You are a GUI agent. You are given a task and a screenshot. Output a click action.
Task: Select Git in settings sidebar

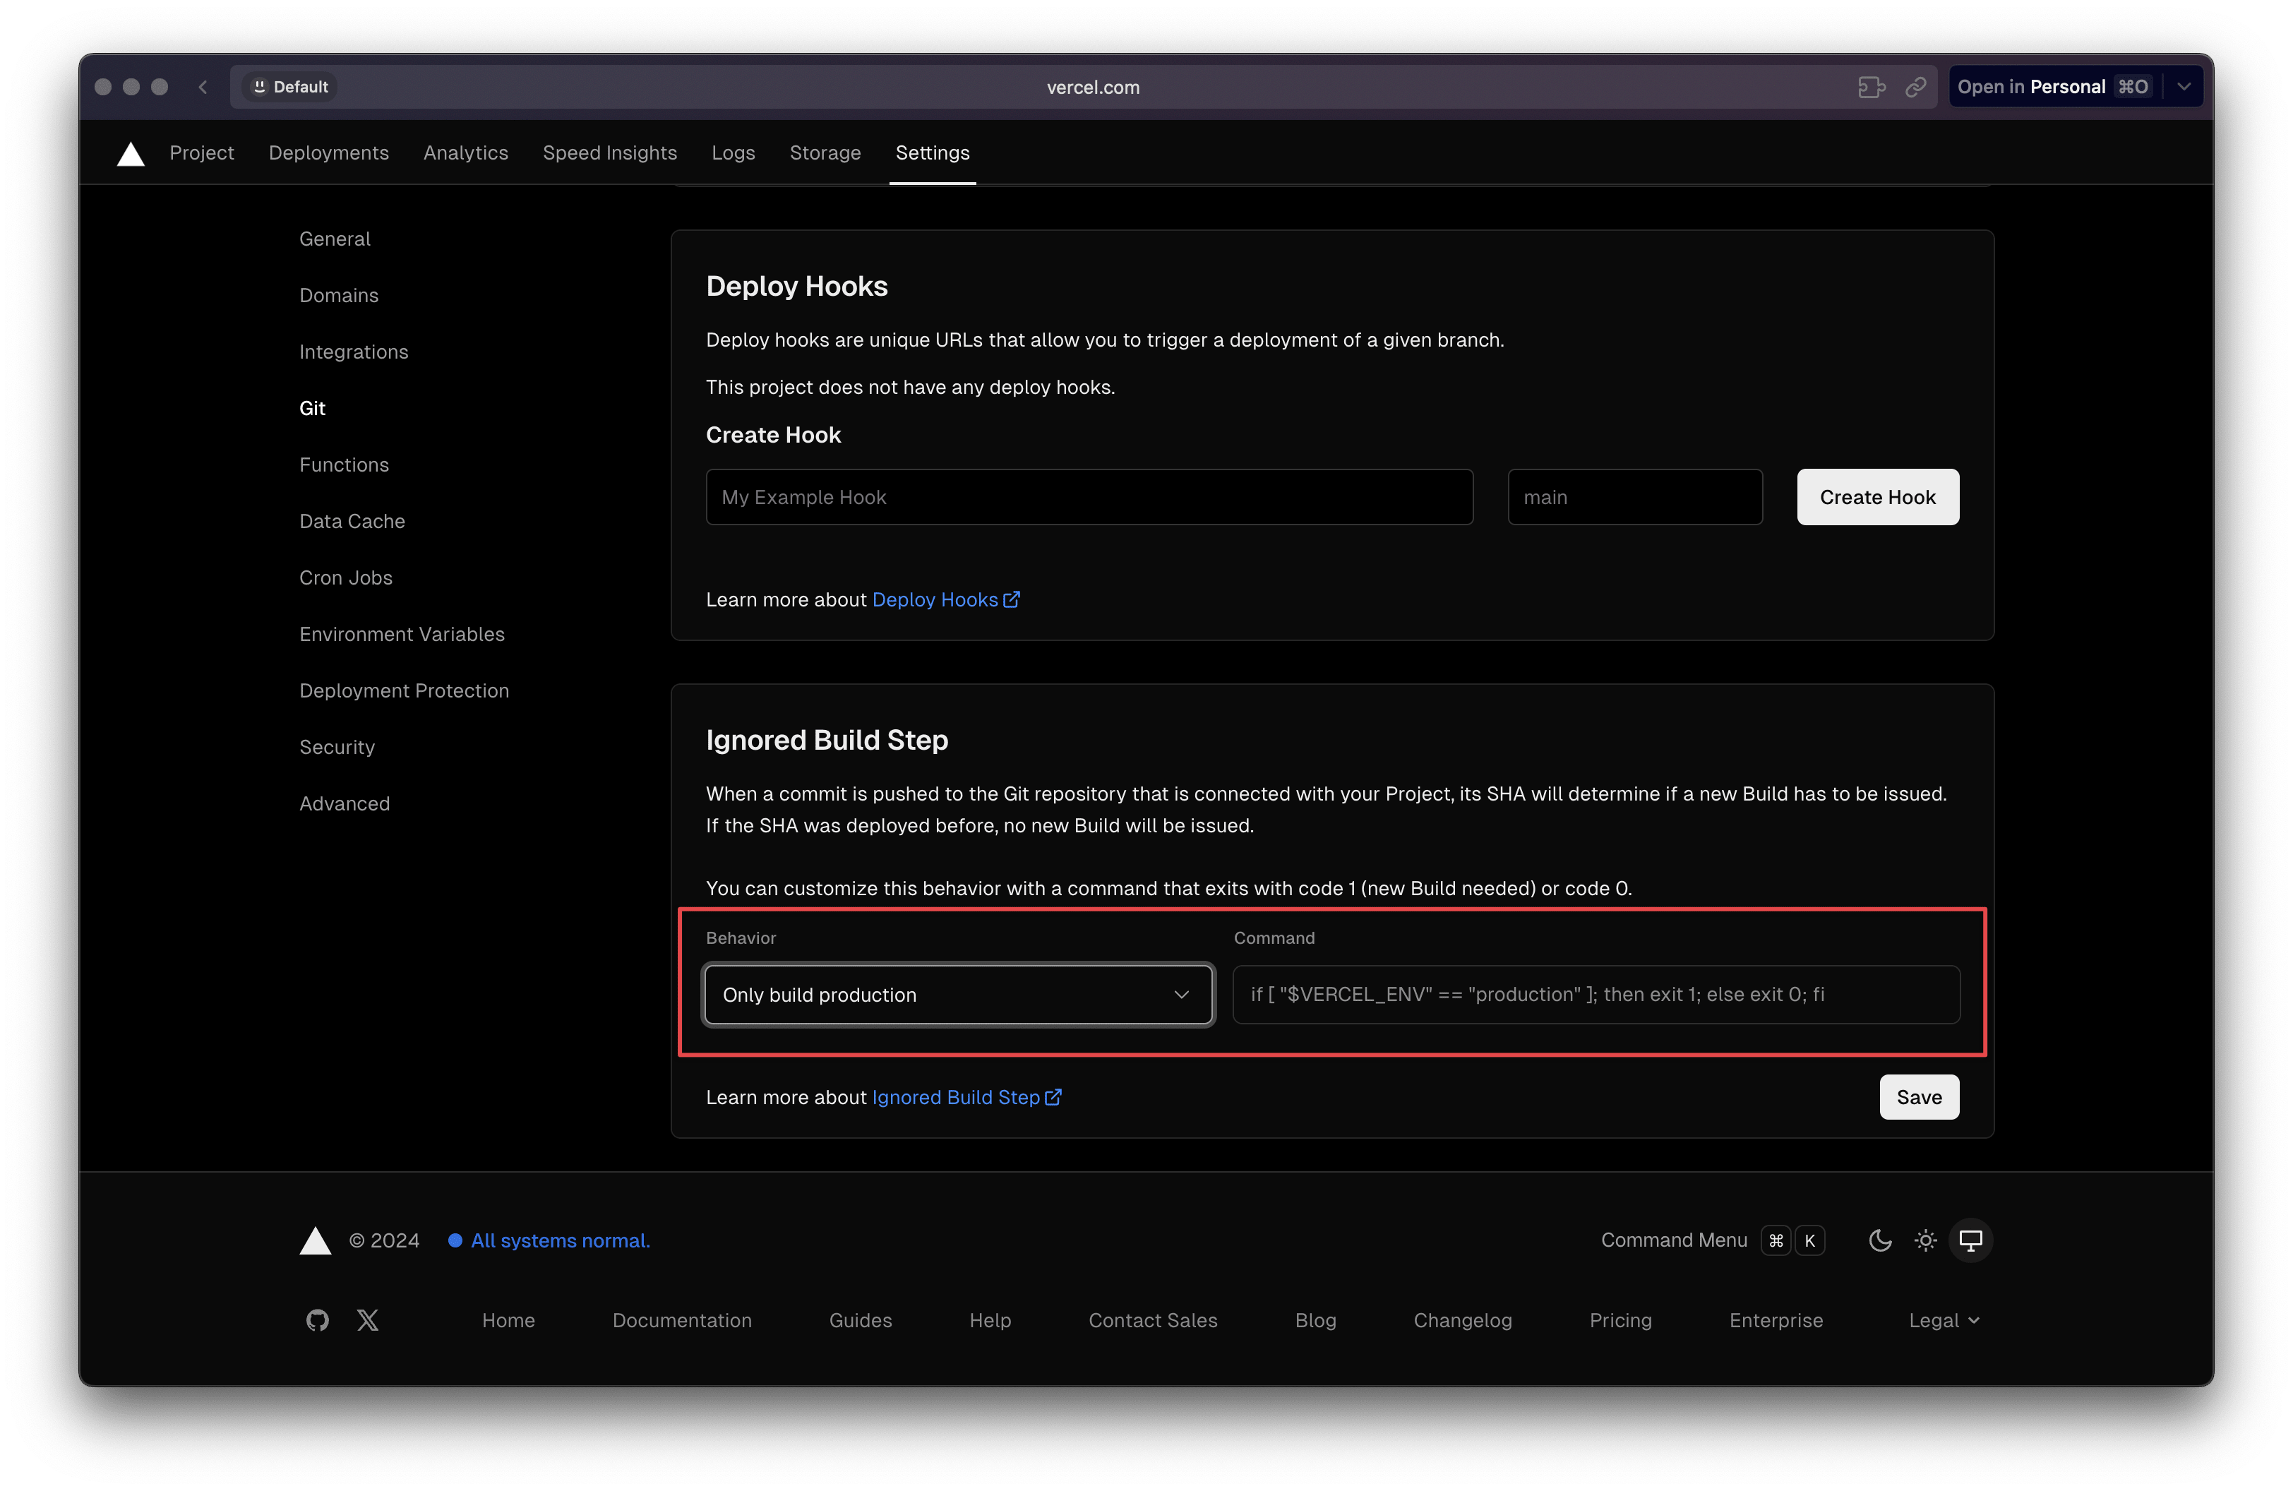click(312, 408)
